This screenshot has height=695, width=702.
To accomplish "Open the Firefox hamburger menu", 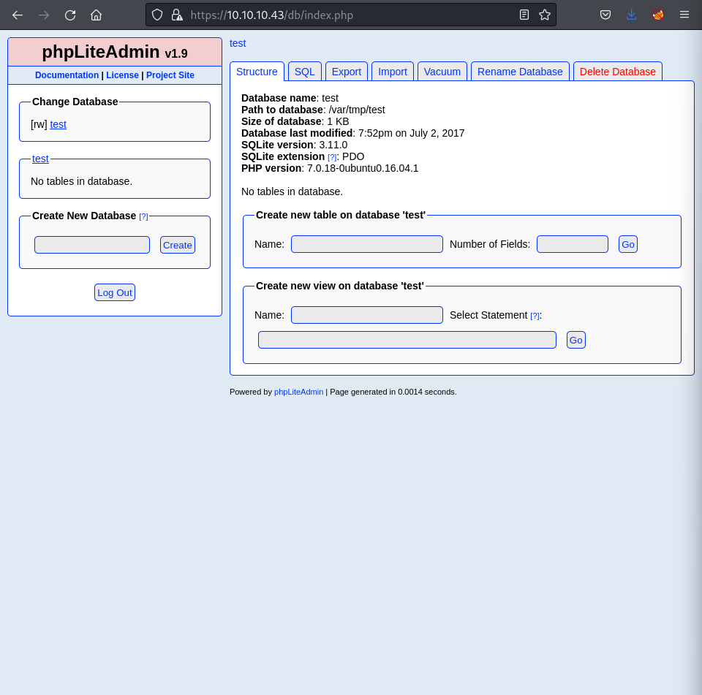I will (x=684, y=15).
